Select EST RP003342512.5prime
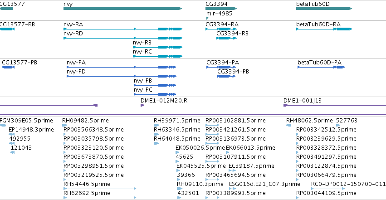Image resolution: width=386 pixels, height=200 pixels. pos(298,134)
